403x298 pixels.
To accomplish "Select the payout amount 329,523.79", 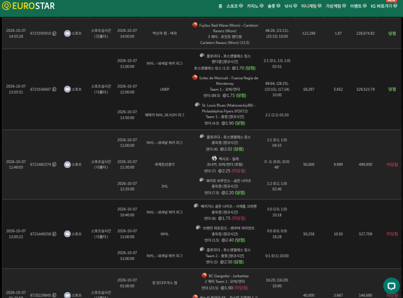I will click(365, 89).
